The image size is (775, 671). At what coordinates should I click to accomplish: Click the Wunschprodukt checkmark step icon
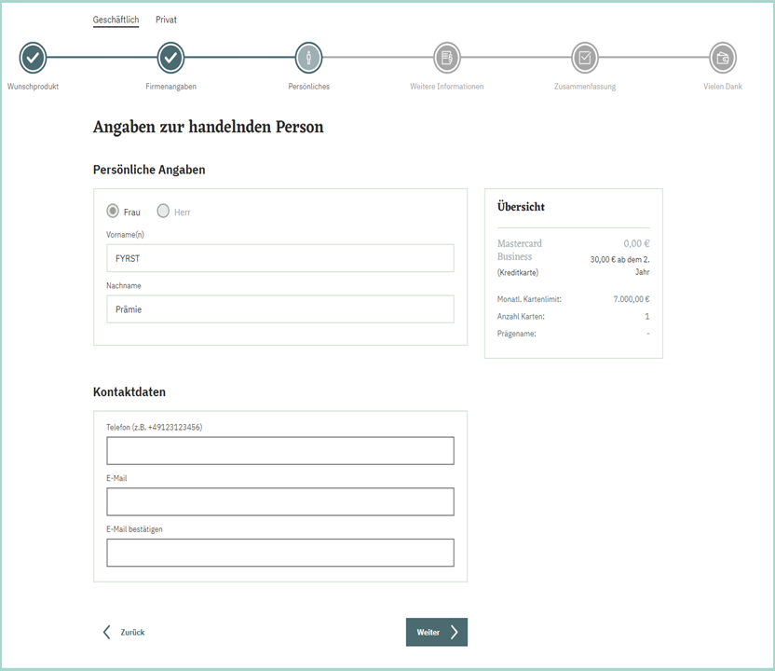pos(33,58)
